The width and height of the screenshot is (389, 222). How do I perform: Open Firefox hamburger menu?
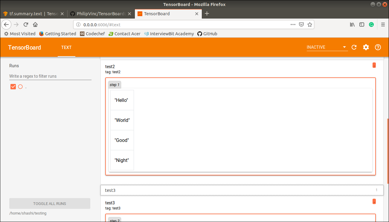383,25
